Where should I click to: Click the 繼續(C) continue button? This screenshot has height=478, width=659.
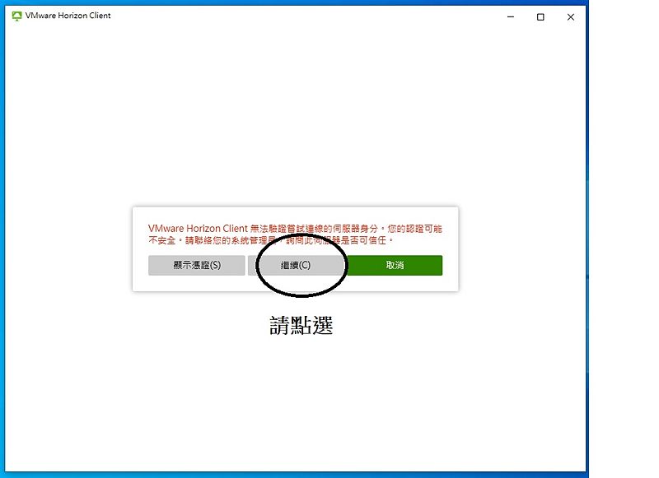[x=296, y=265]
